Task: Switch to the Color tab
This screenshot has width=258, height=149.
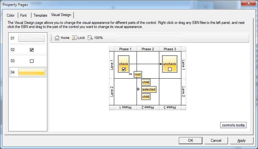Action: click(11, 15)
